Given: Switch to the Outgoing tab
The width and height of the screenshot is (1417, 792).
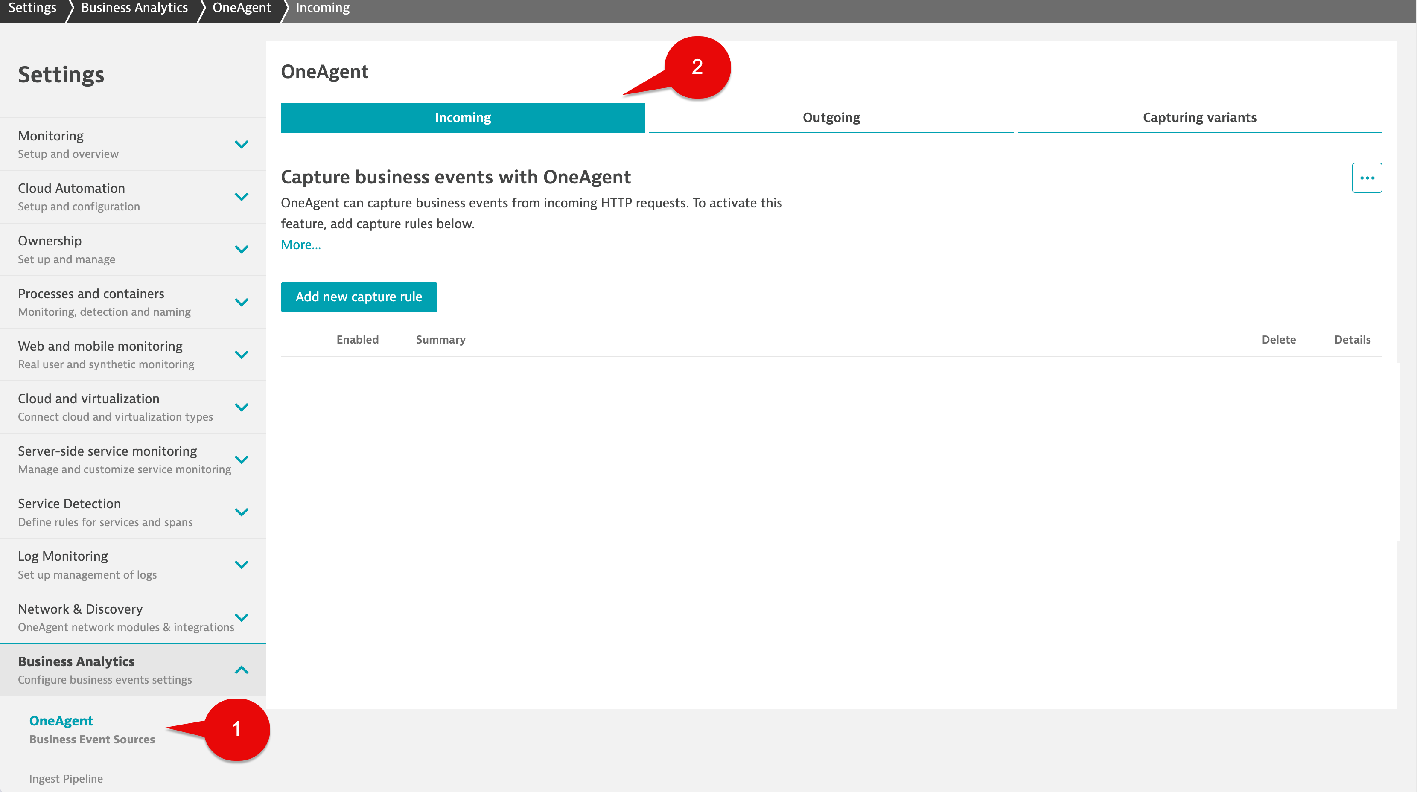Looking at the screenshot, I should click(x=831, y=117).
